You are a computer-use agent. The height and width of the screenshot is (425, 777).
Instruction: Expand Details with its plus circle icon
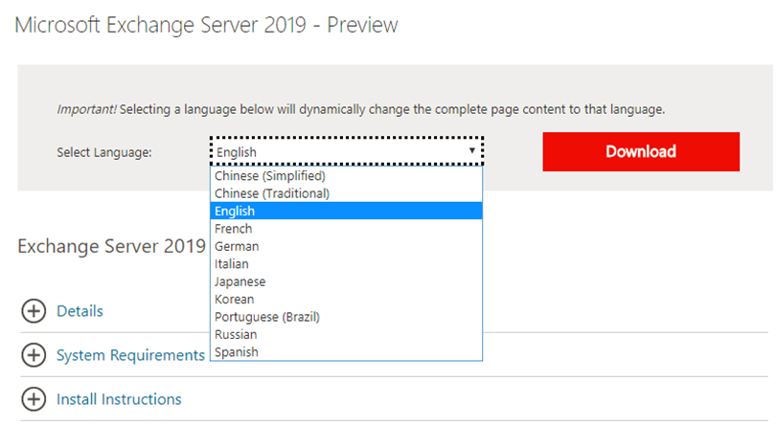point(34,311)
